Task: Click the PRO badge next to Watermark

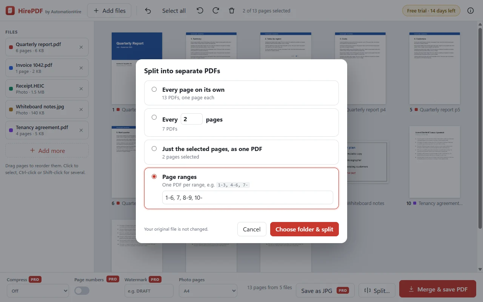Action: click(155, 279)
